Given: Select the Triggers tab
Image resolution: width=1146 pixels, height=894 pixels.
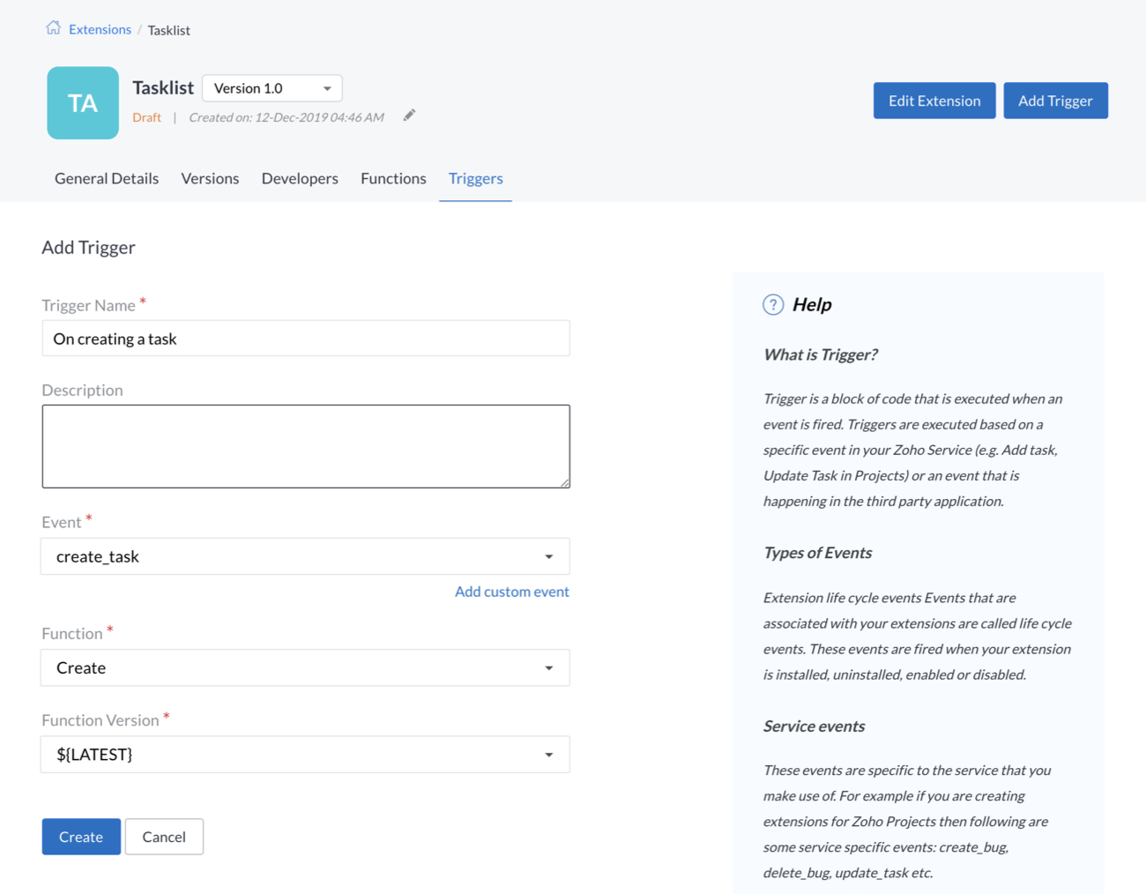Looking at the screenshot, I should [475, 178].
